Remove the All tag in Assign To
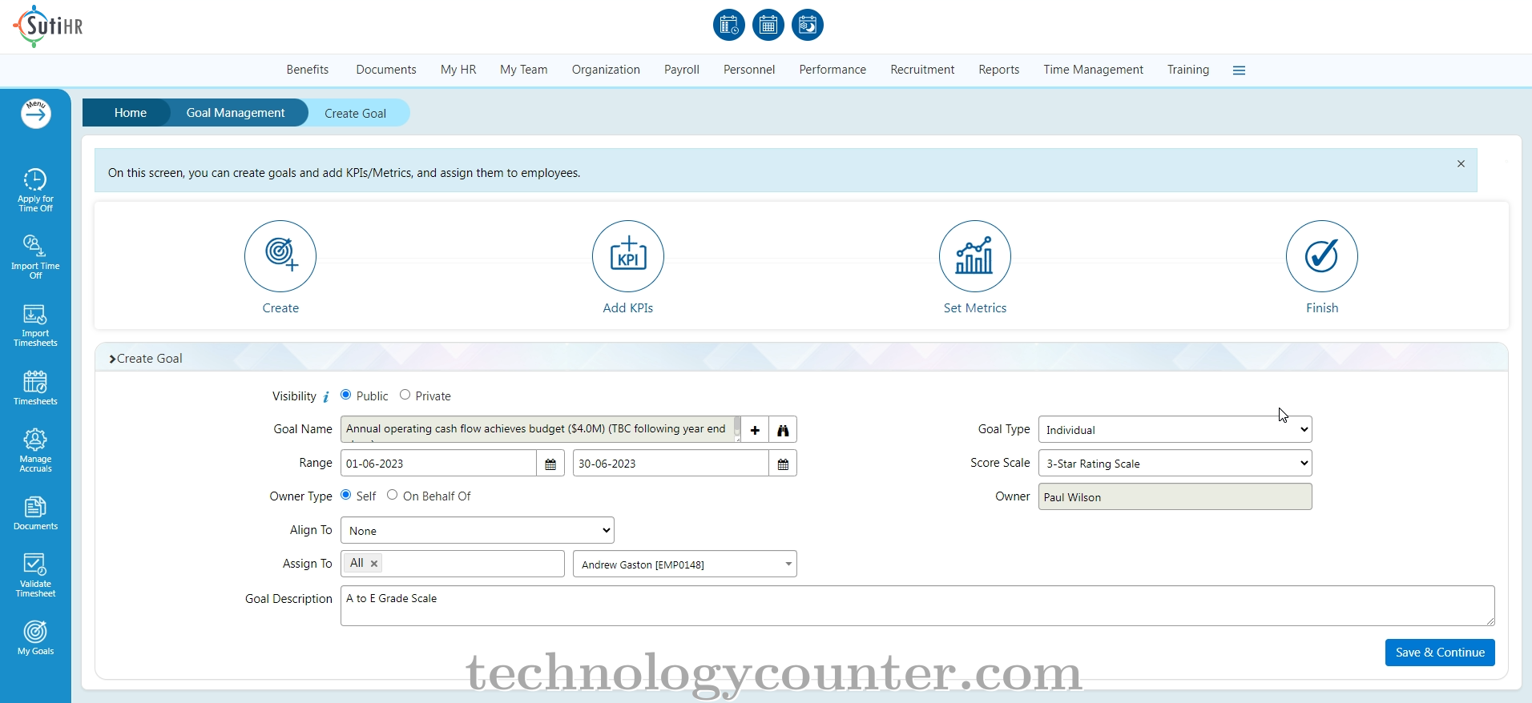 (x=374, y=564)
